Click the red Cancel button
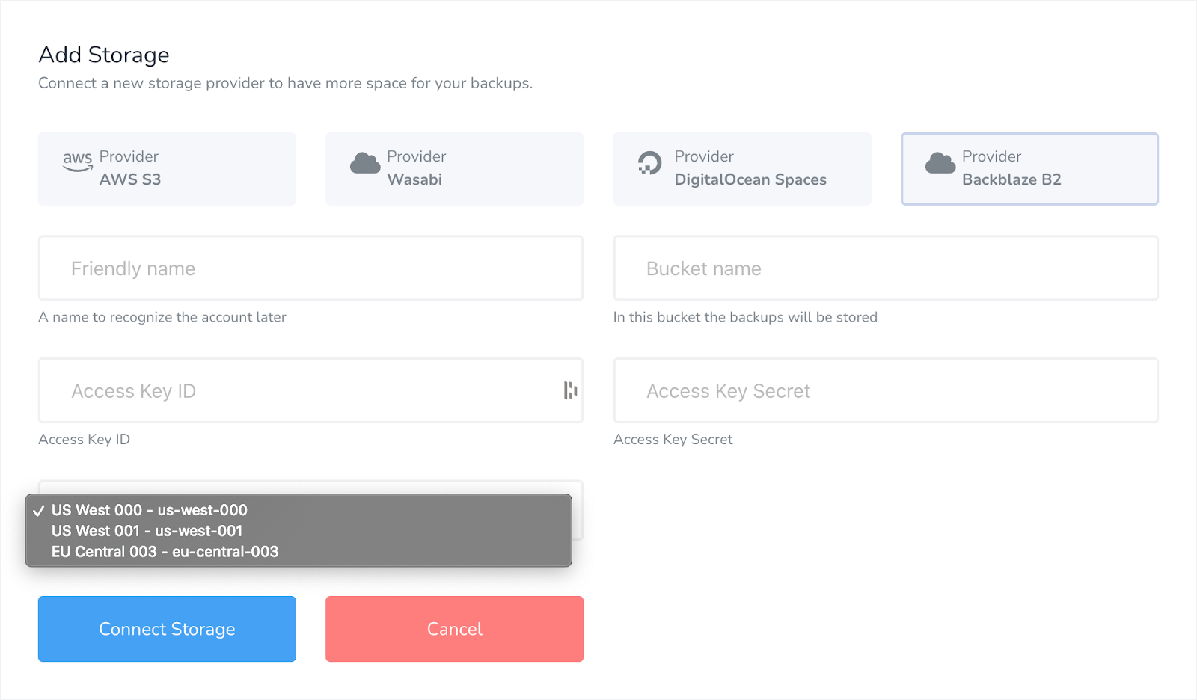This screenshot has width=1197, height=700. 454,629
